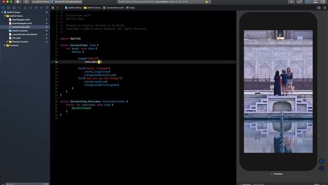Screen dimensions: 328x185
Task: Open the Symbol navigator icon
Action: tap(14, 8)
